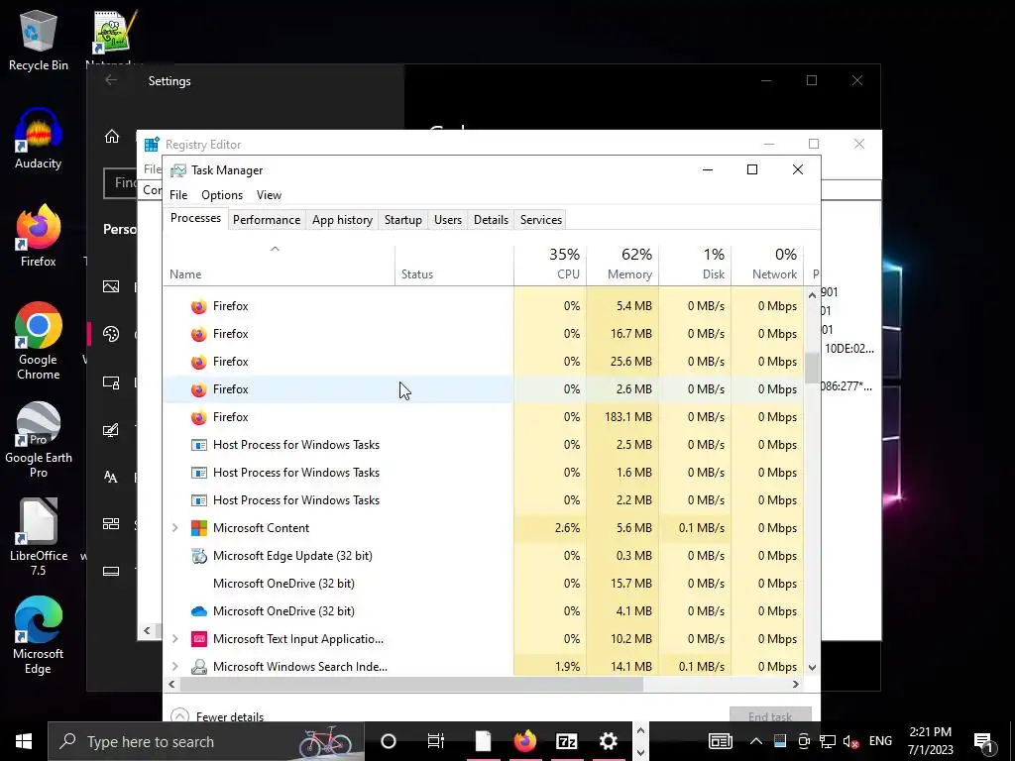Open the Google Earth Pro desktop shortcut

click(39, 440)
